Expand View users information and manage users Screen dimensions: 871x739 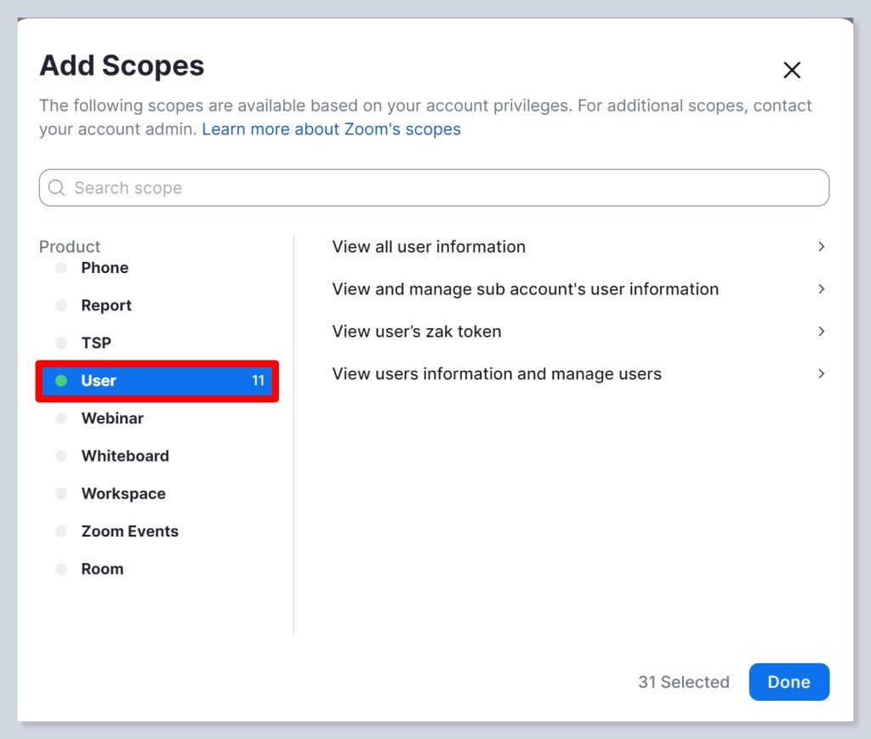821,374
